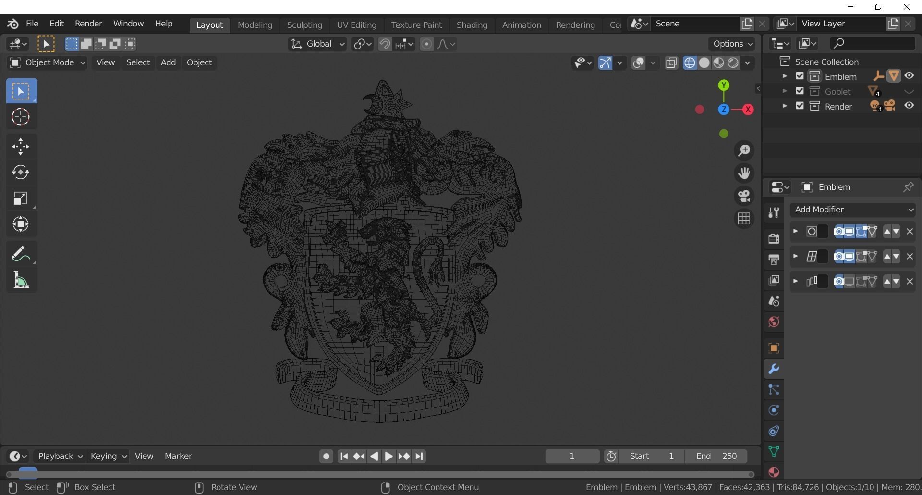Switch to wireframe viewport shading
The width and height of the screenshot is (922, 495).
coord(690,63)
